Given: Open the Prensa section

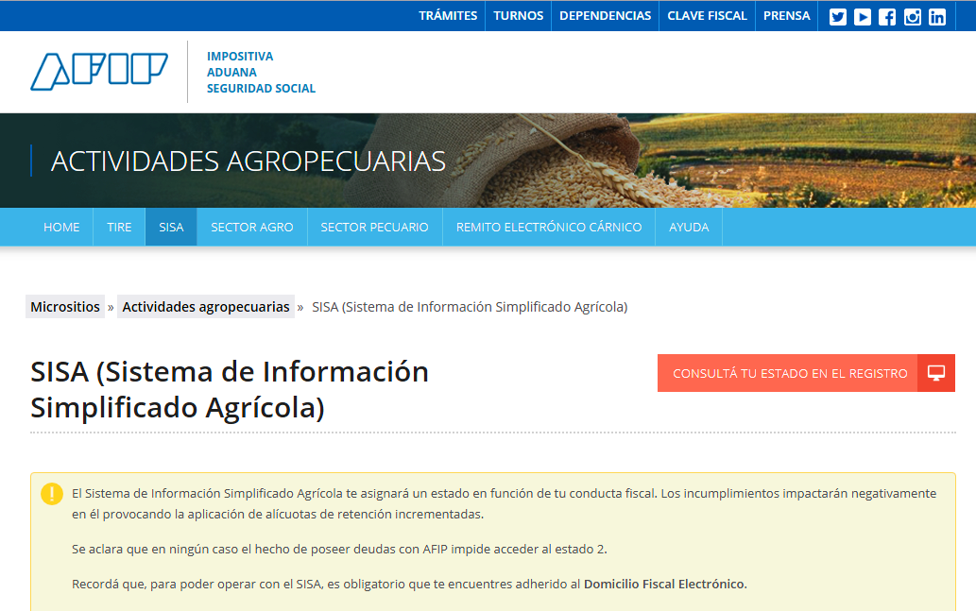Looking at the screenshot, I should click(x=786, y=16).
